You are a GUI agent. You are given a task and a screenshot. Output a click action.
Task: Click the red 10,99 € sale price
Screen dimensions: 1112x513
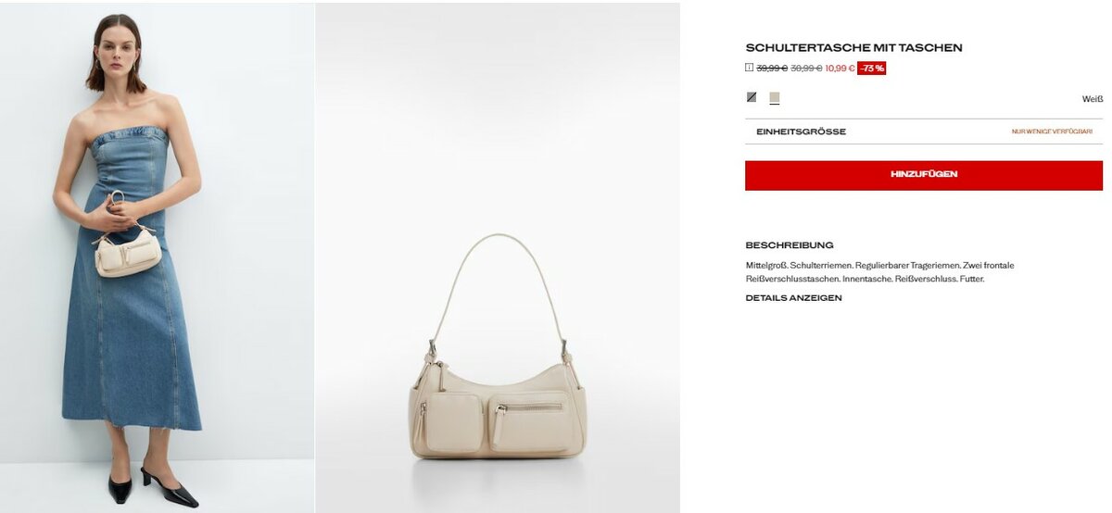pyautogui.click(x=840, y=68)
